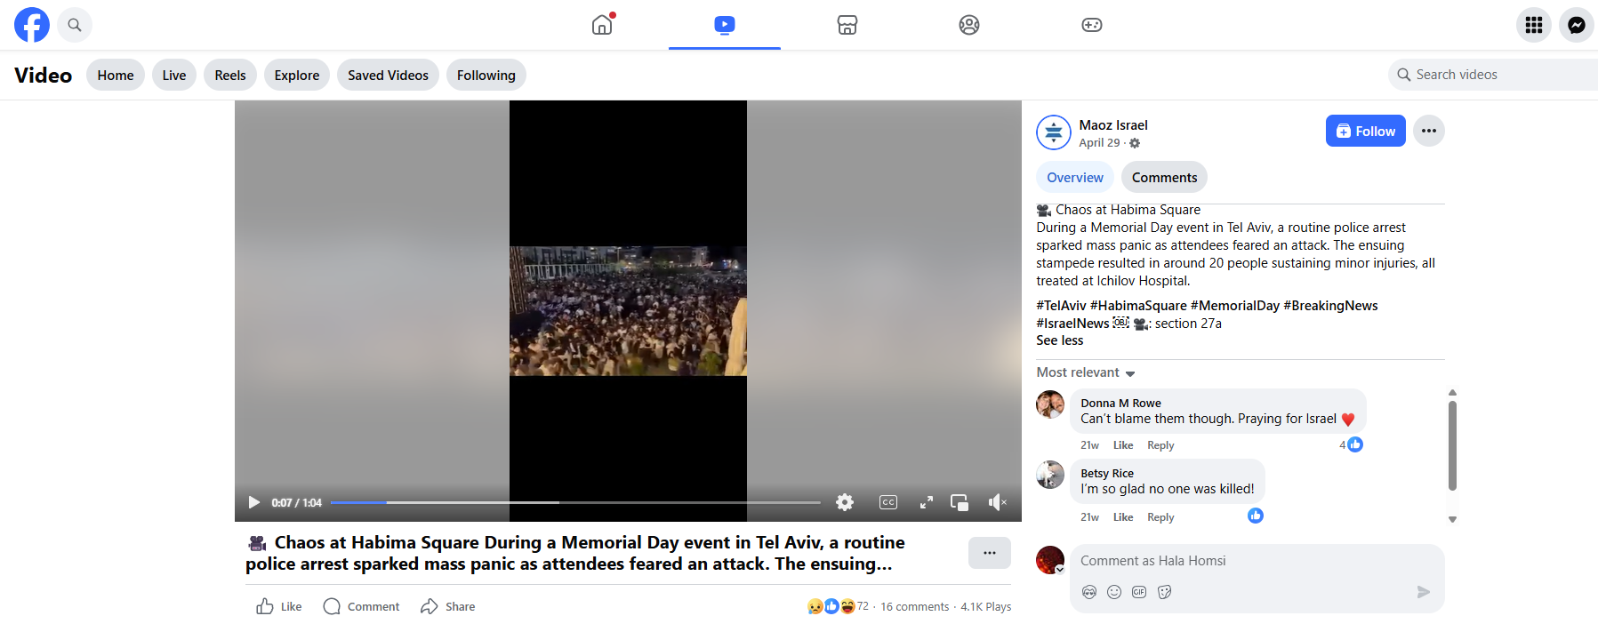Open Saved Videos
The height and width of the screenshot is (624, 1598).
pos(388,76)
